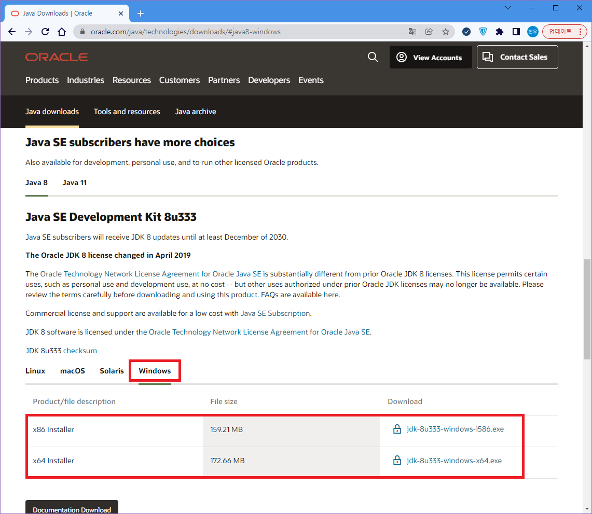Click the browser Back arrow
This screenshot has width=592, height=514.
point(12,32)
